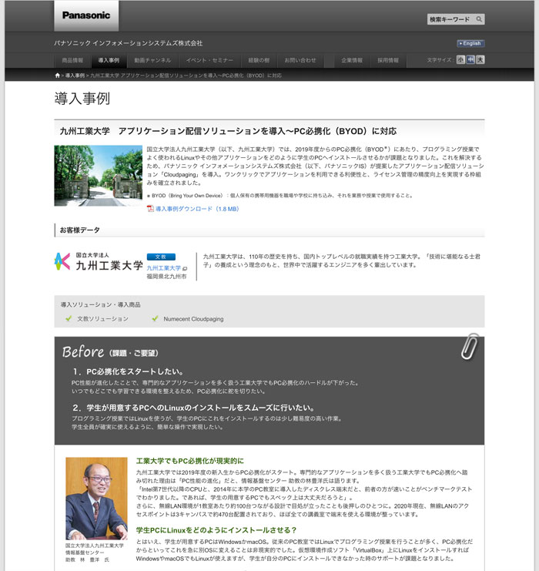Open お問い合わせ page

point(300,60)
